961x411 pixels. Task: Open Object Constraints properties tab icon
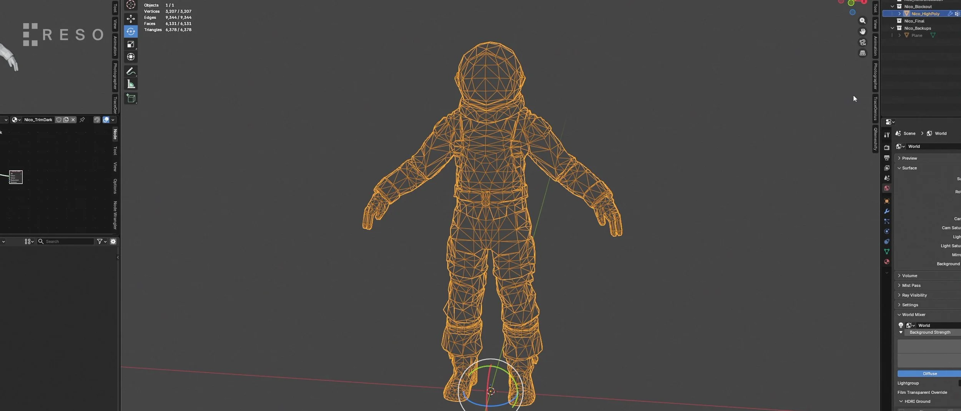tap(886, 241)
